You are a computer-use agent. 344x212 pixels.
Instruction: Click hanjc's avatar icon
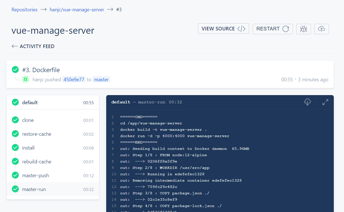(25, 79)
